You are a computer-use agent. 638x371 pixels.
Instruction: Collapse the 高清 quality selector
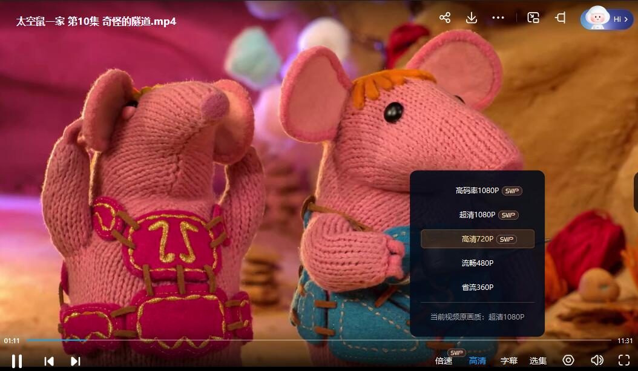477,361
